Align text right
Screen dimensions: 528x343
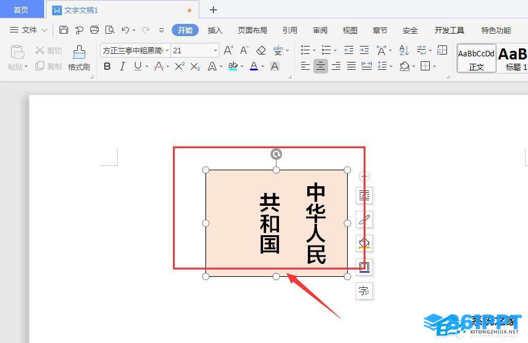pyautogui.click(x=336, y=66)
